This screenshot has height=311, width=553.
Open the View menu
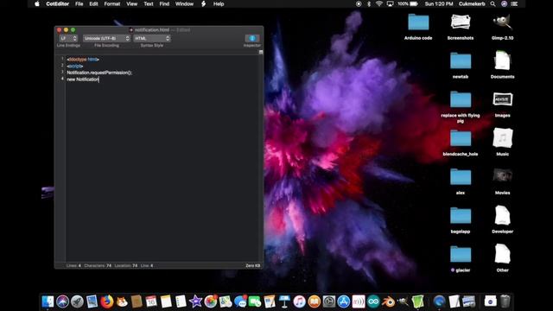132,3
